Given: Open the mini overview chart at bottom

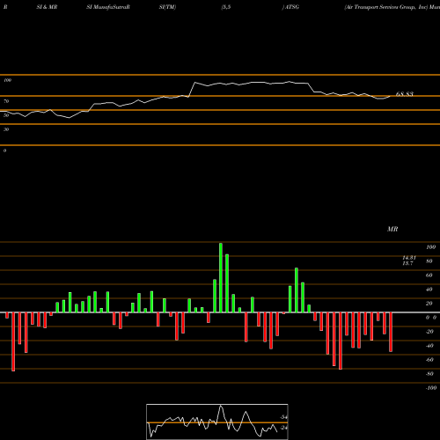Looking at the screenshot, I should 217,422.
